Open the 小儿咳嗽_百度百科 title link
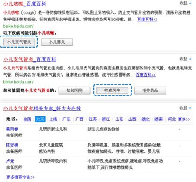 [25, 4]
